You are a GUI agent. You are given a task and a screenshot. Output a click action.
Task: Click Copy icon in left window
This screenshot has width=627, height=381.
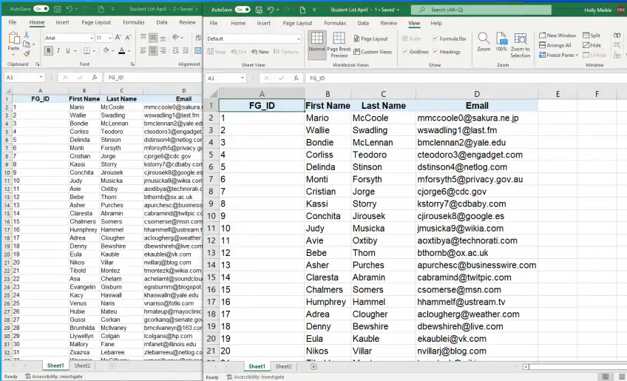click(x=27, y=44)
